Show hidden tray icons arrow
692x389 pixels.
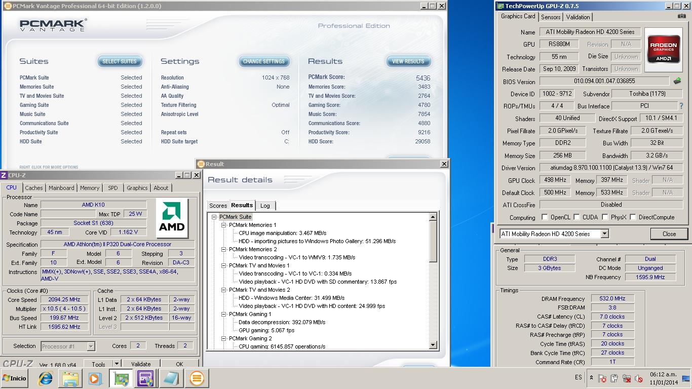pos(591,378)
